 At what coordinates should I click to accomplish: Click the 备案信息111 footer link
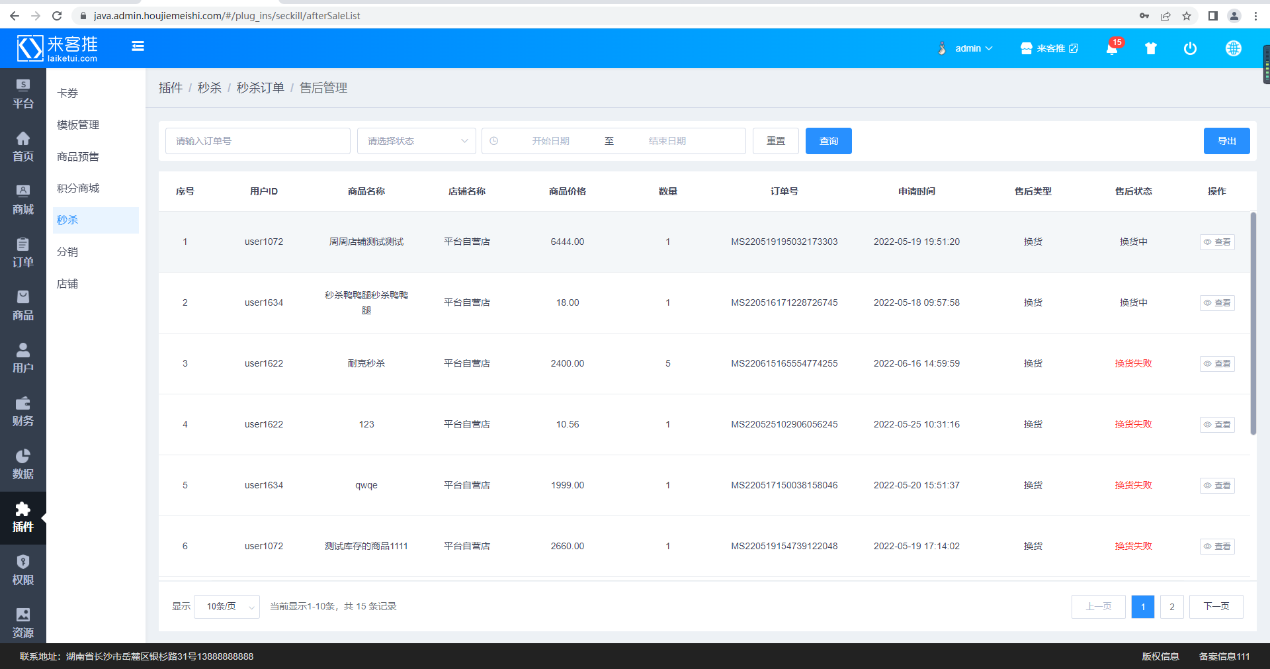pos(1224,656)
